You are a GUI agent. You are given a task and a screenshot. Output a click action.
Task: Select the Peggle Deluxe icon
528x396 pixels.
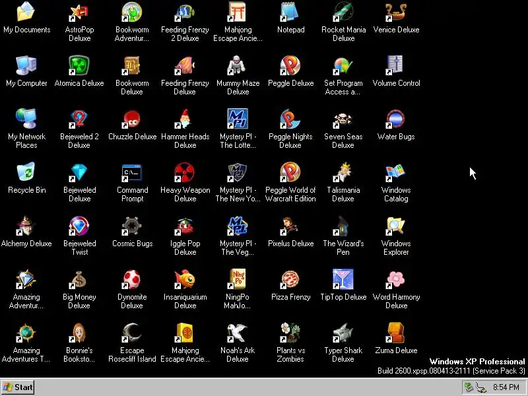[x=290, y=65]
